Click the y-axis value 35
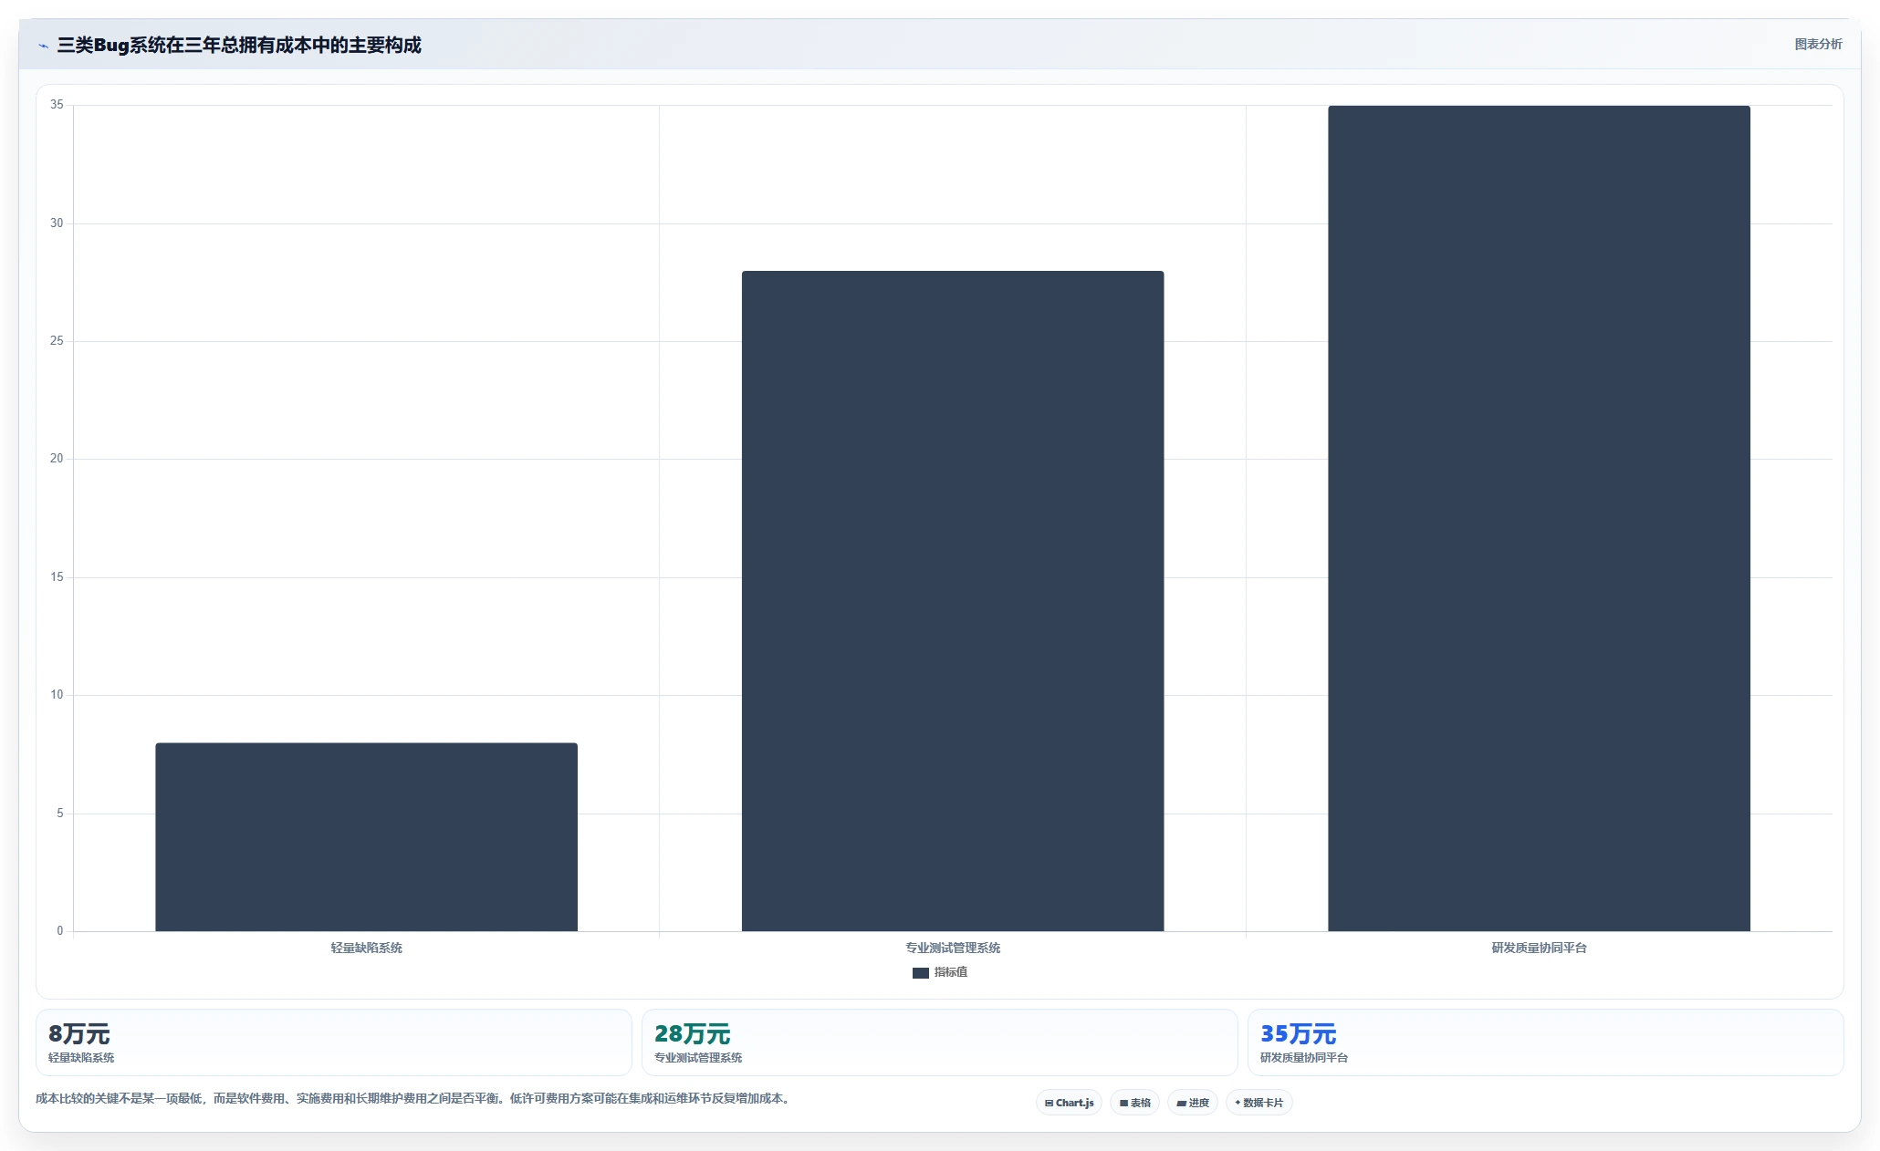Image resolution: width=1880 pixels, height=1151 pixels. pyautogui.click(x=57, y=105)
